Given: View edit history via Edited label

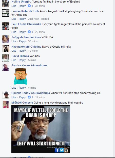Looking at the screenshot, I should pos(45,19).
